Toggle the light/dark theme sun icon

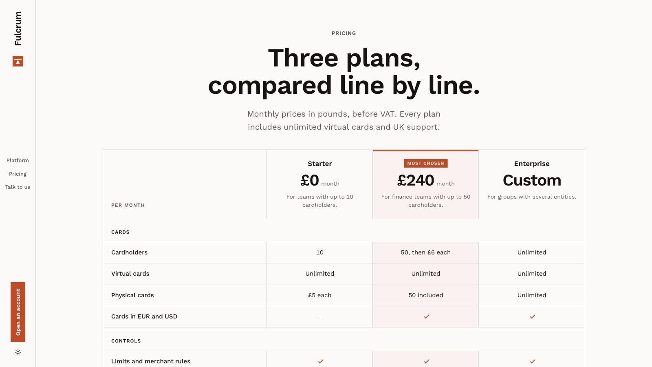tap(18, 352)
